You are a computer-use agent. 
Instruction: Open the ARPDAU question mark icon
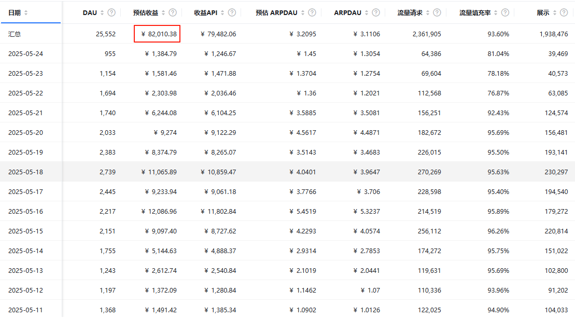coord(376,12)
